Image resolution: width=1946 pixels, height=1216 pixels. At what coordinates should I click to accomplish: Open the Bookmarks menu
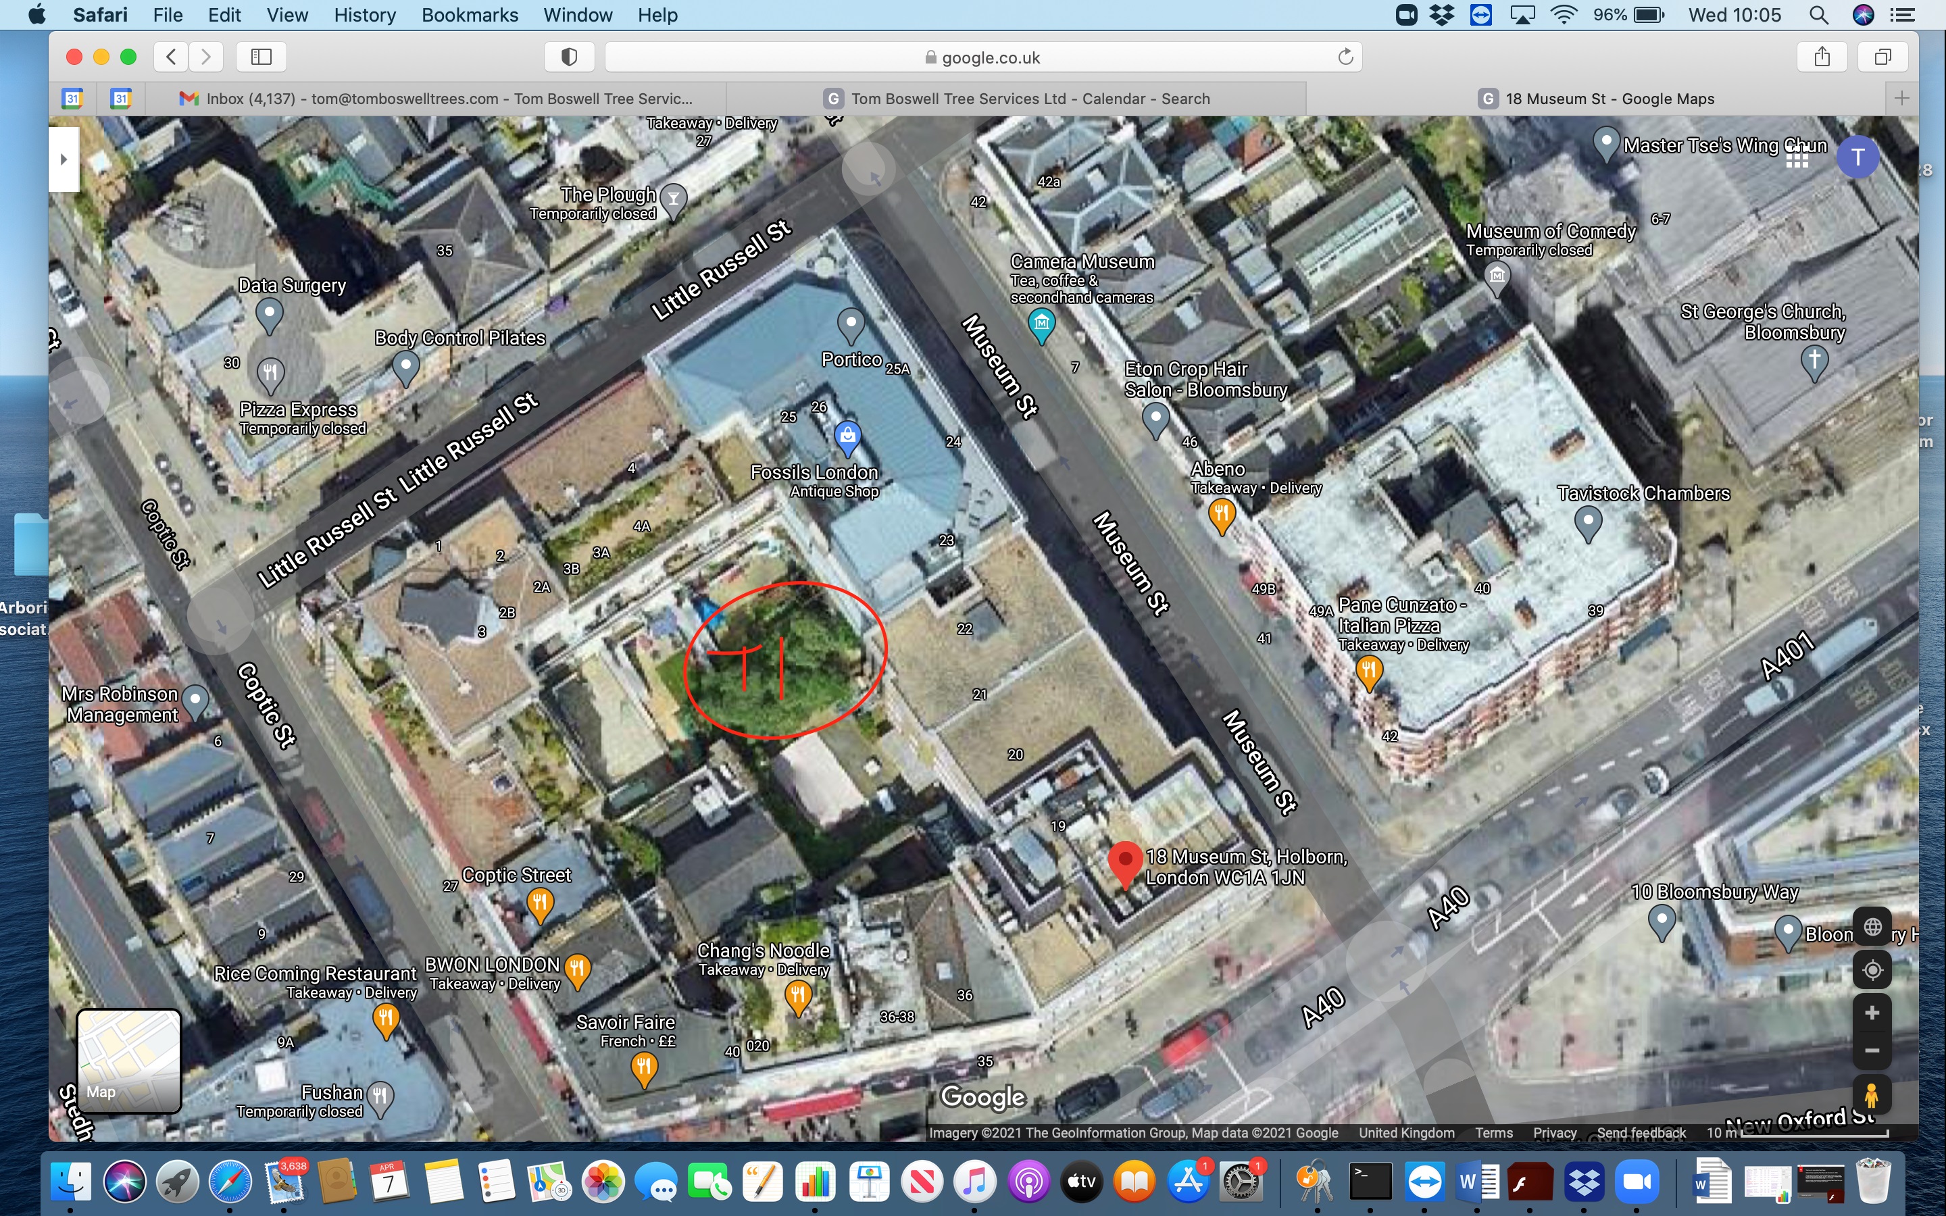(470, 14)
